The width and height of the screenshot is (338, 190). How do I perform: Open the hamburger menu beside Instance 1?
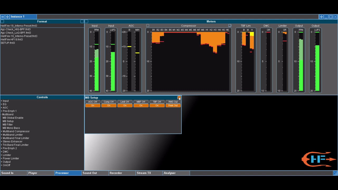click(3, 17)
